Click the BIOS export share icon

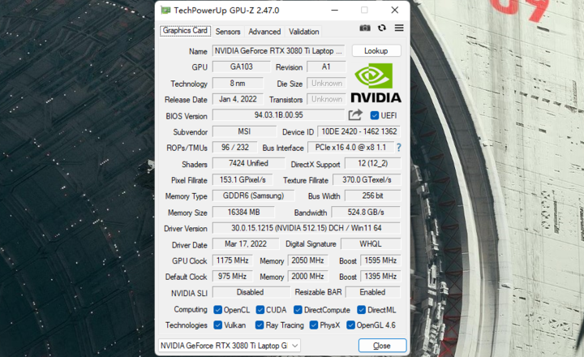pos(355,114)
